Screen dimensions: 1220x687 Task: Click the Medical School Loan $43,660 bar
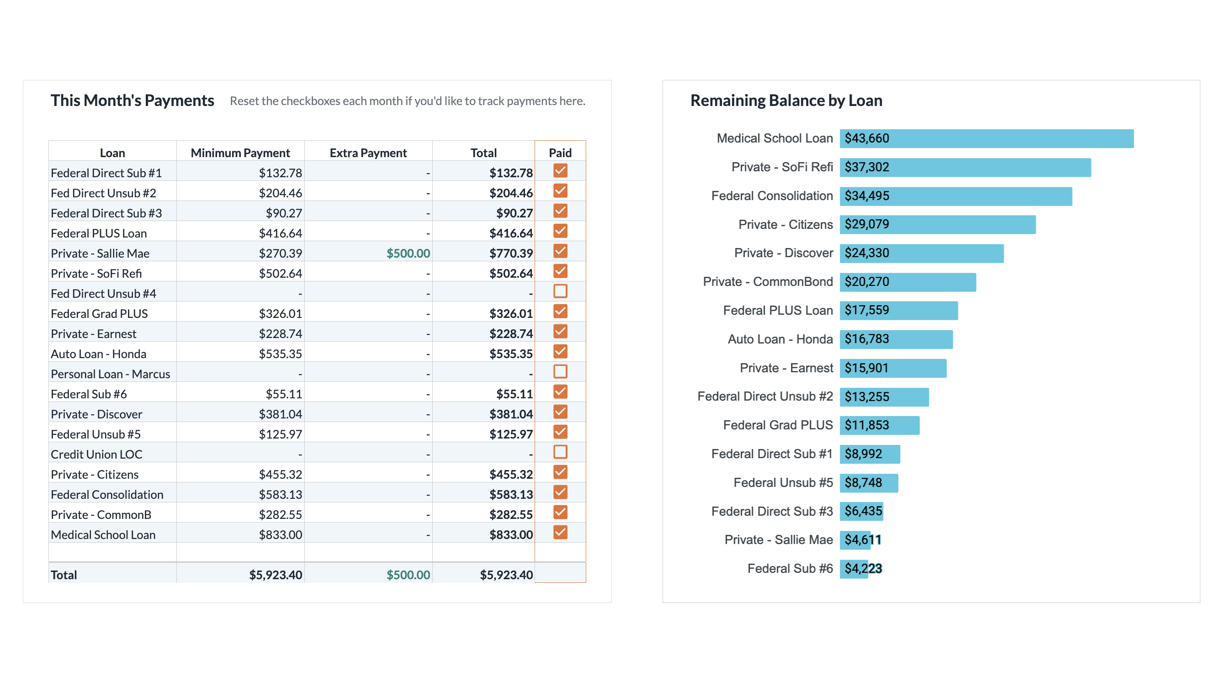[986, 139]
